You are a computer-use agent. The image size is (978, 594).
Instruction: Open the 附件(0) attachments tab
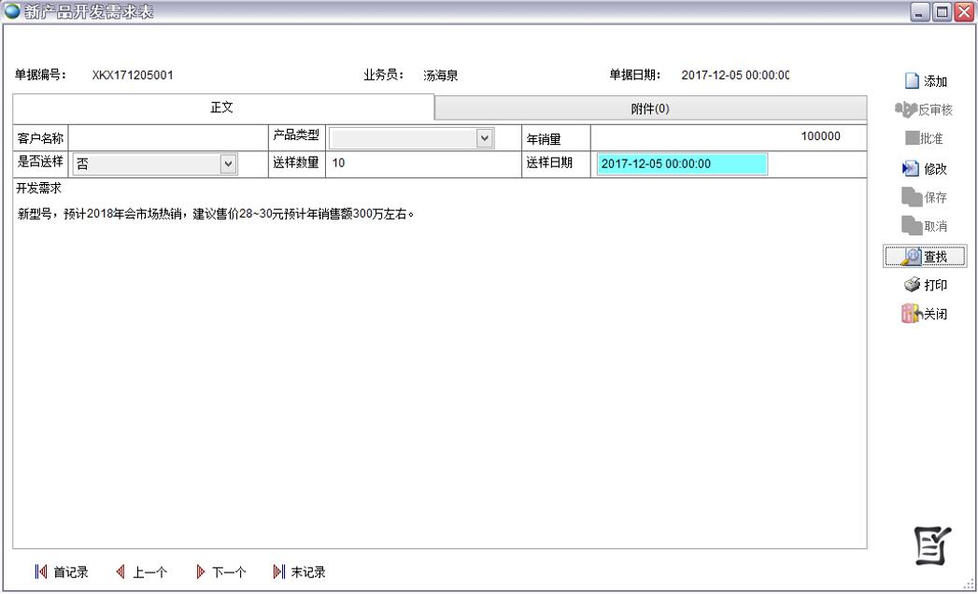click(650, 108)
